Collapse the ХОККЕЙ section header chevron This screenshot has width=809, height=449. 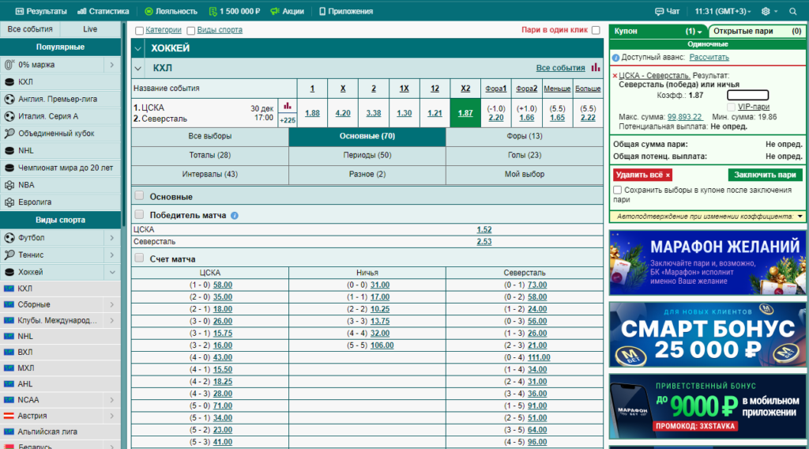[137, 48]
